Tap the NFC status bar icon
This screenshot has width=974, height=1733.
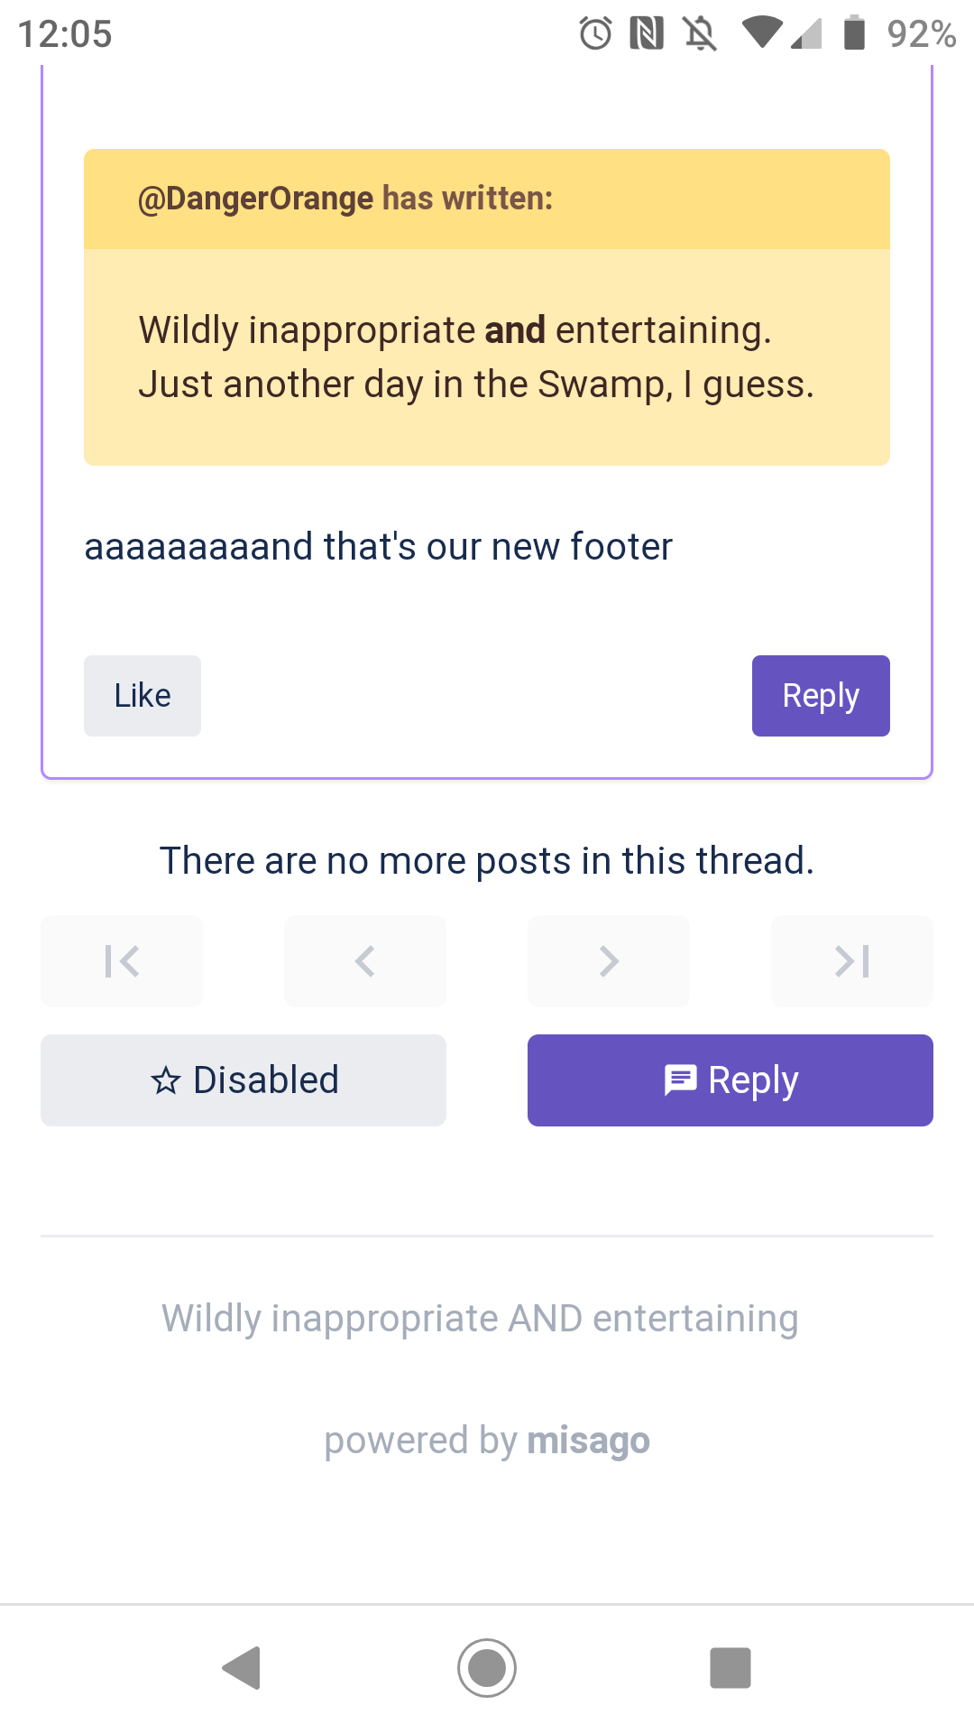point(647,34)
